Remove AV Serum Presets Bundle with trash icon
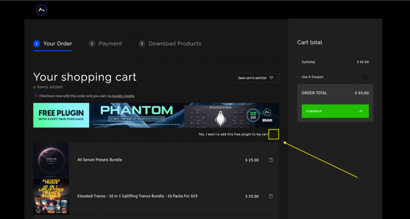 point(271,160)
